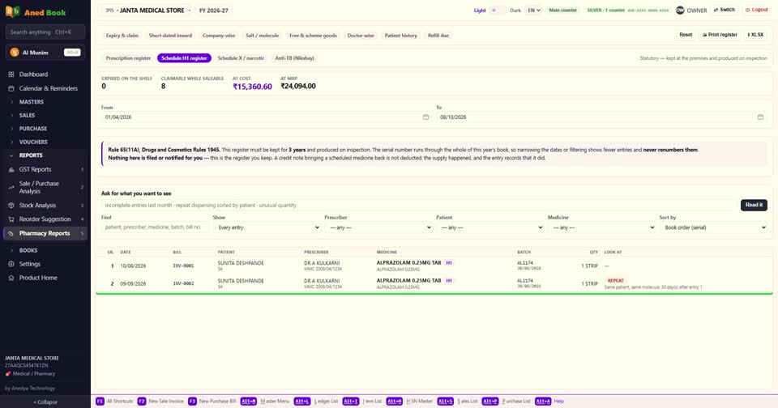Screen dimensions: 778x408
Task: Click the AI Munim avatar icon
Action: coord(15,52)
